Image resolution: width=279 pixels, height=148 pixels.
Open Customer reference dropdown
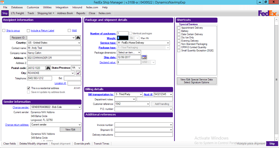point(148,104)
